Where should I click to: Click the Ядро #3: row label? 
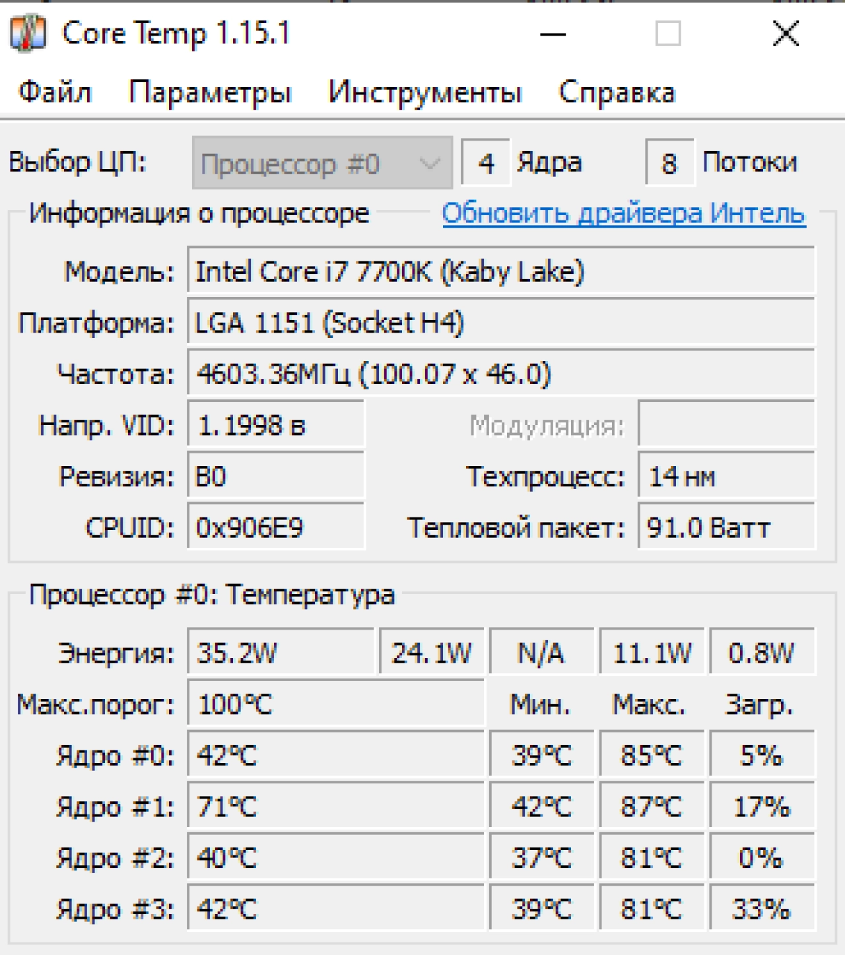(x=115, y=909)
